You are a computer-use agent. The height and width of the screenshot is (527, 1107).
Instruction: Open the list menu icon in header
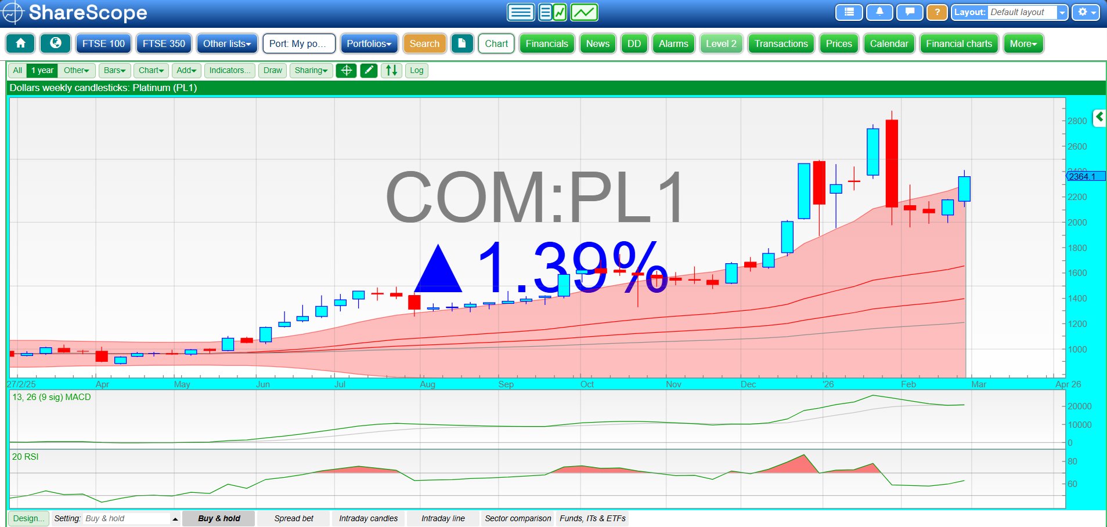tap(849, 12)
